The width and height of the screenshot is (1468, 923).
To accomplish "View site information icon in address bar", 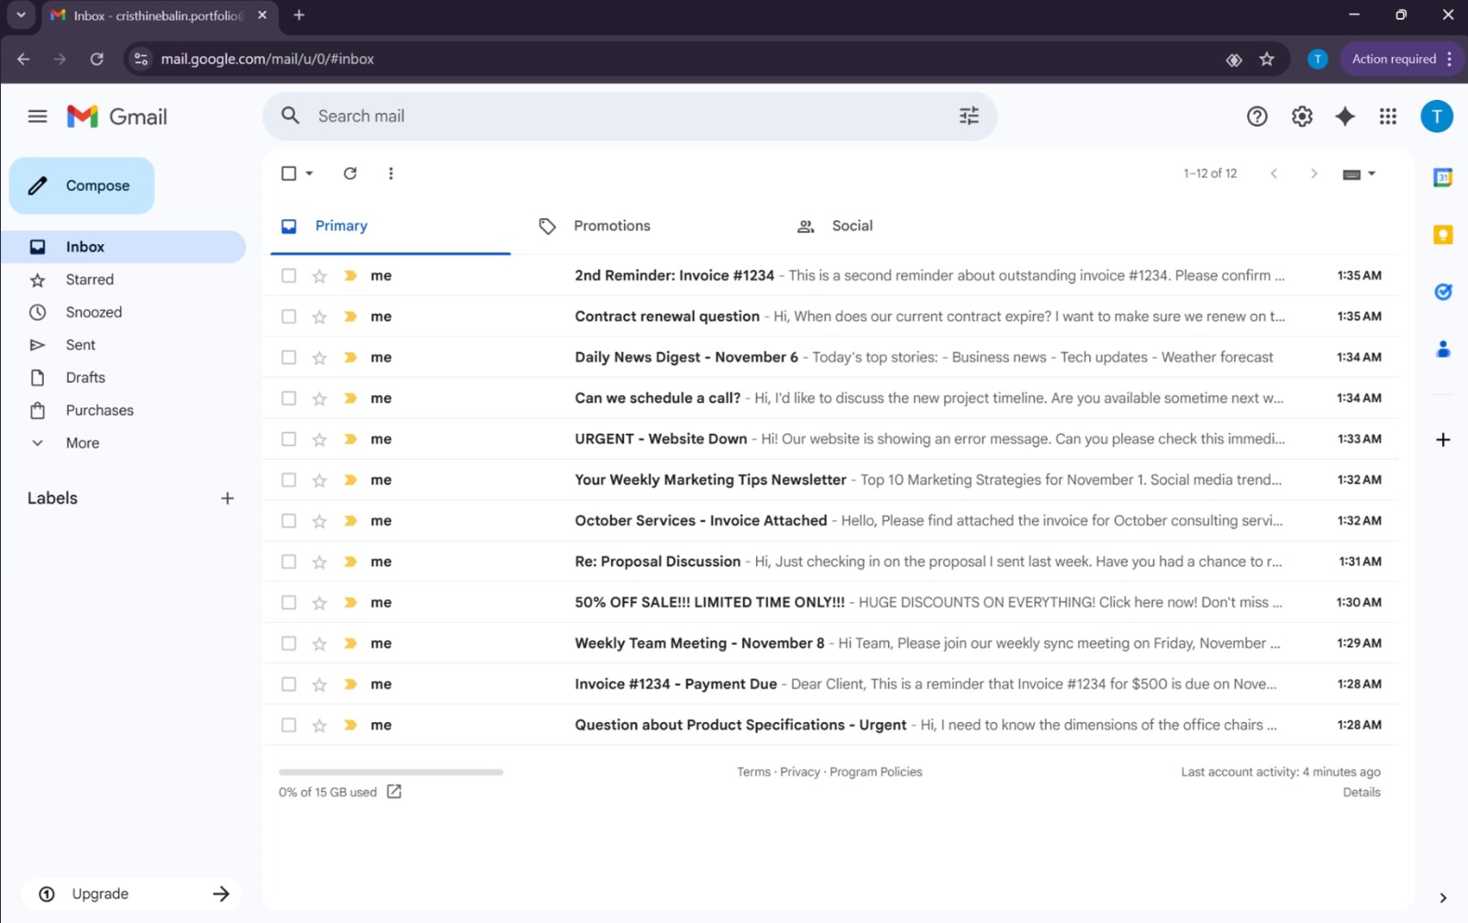I will pos(140,59).
